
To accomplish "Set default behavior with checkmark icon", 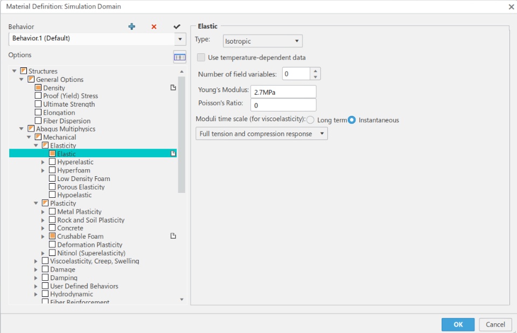I will [177, 27].
